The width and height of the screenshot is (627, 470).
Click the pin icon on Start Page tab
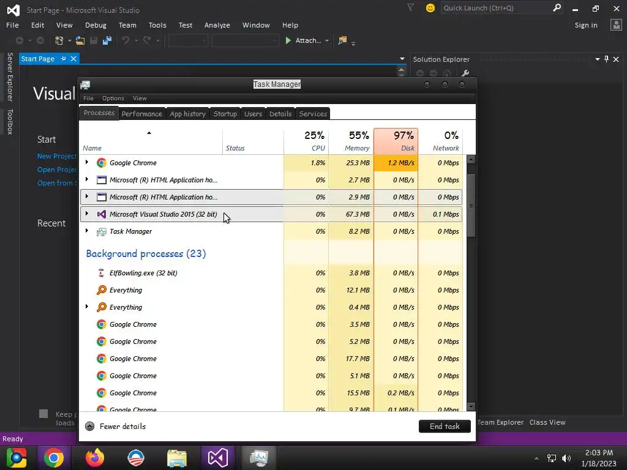(63, 59)
